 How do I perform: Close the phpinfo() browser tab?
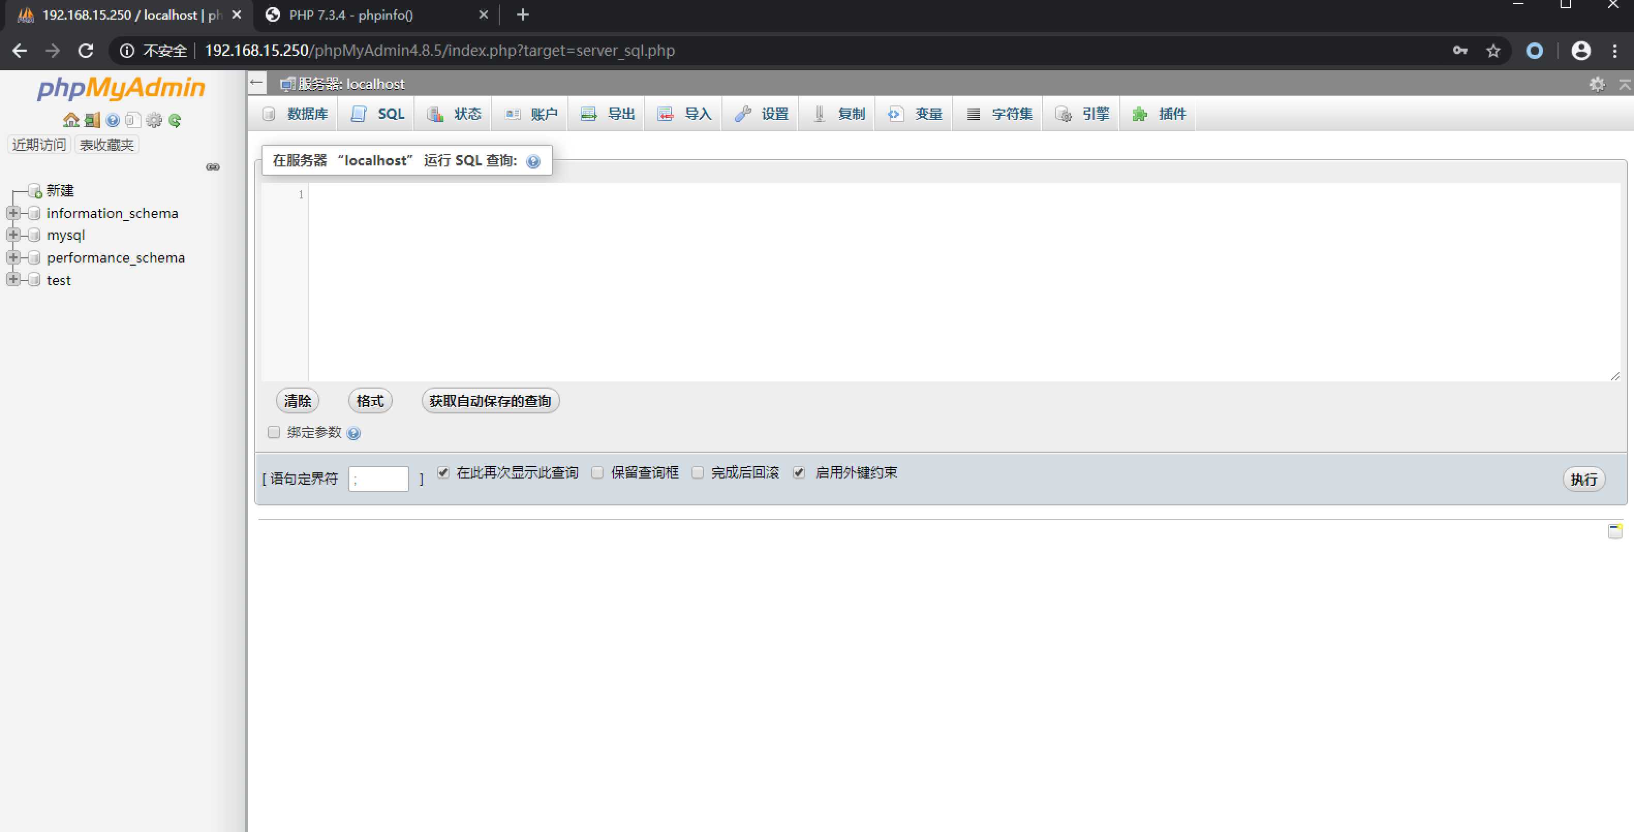(x=483, y=14)
